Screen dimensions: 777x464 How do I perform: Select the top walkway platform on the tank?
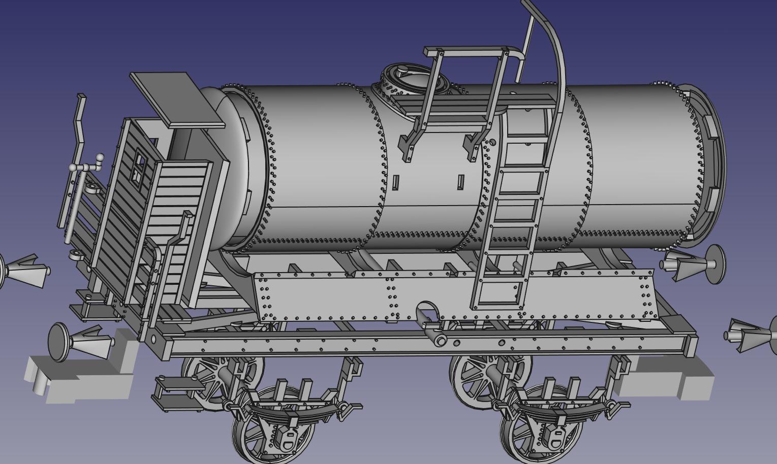coord(475,104)
